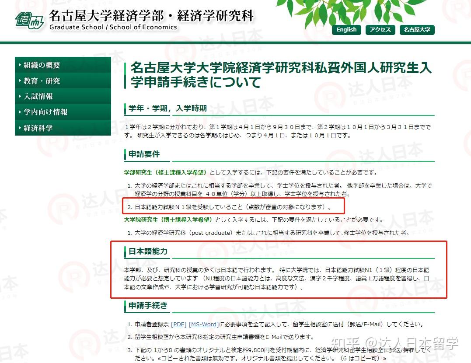Screen dimensions: 471x363
Task: Click the line beginning 大学の経済学研究科（post graduate）
Action: click(272, 233)
